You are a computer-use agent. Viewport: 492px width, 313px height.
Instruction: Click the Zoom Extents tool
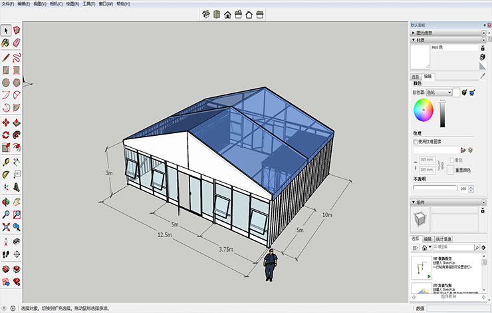pyautogui.click(x=5, y=227)
